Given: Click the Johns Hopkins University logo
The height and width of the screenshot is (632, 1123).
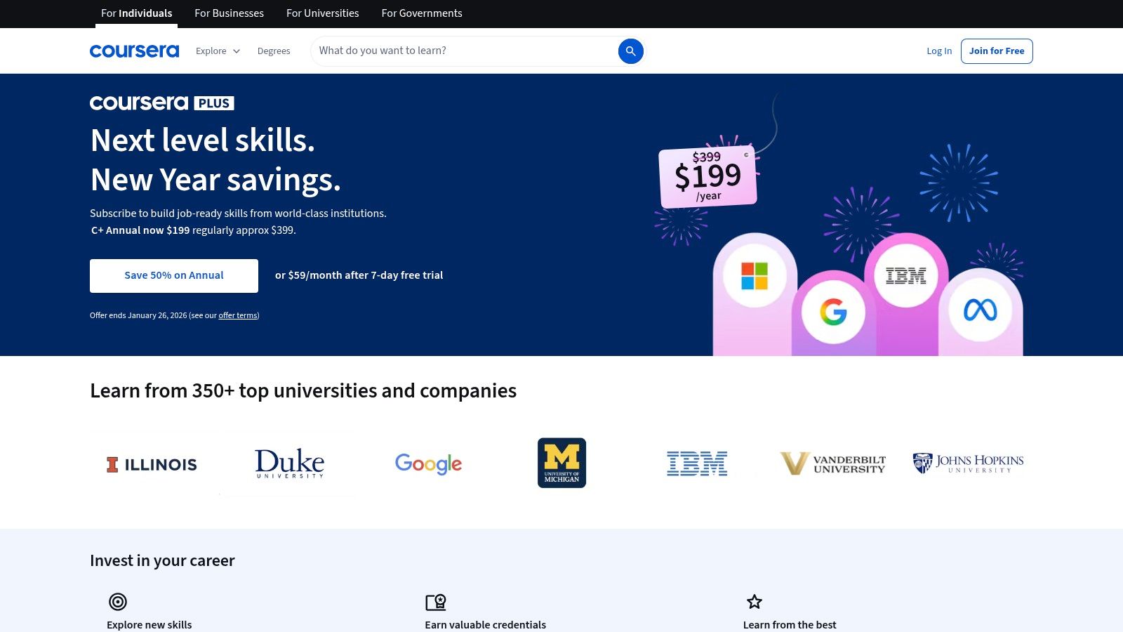Looking at the screenshot, I should 967,463.
